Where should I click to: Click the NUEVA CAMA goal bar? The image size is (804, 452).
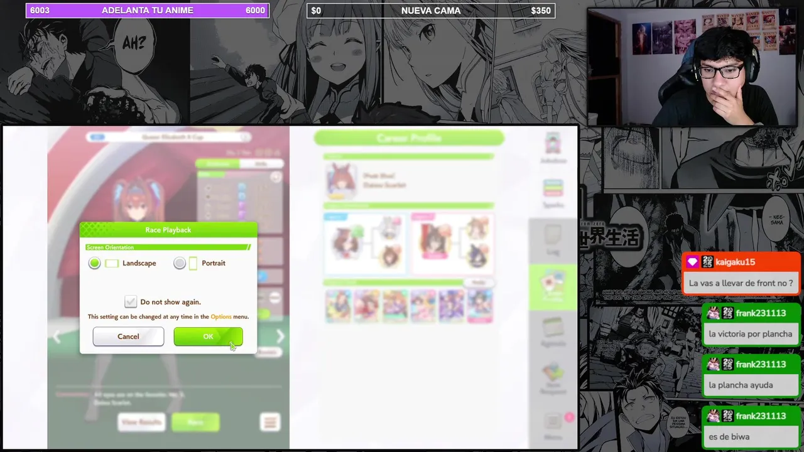431,11
